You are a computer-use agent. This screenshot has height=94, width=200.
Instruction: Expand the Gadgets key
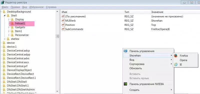pyautogui.click(x=9, y=27)
